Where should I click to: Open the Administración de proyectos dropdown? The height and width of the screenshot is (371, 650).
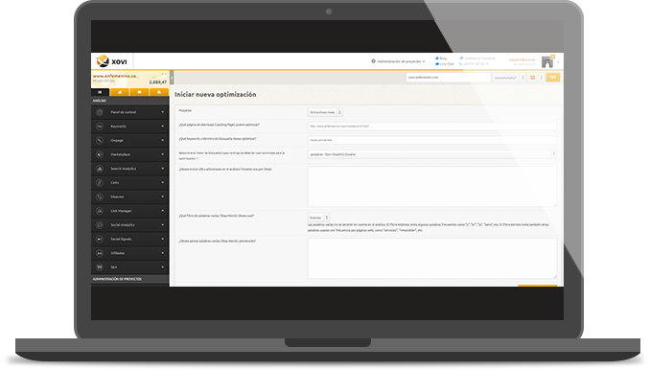point(399,61)
